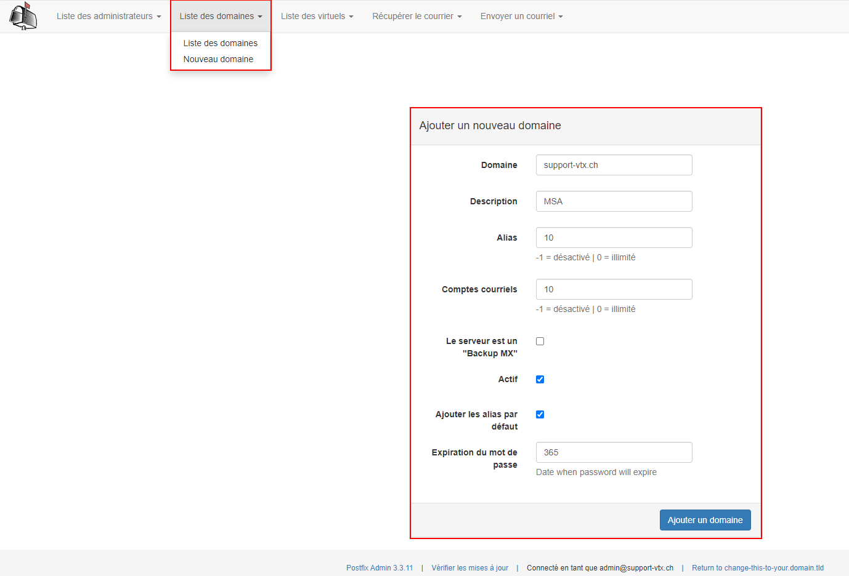Click the Ajouter un domaine button
This screenshot has width=849, height=576.
pyautogui.click(x=705, y=520)
